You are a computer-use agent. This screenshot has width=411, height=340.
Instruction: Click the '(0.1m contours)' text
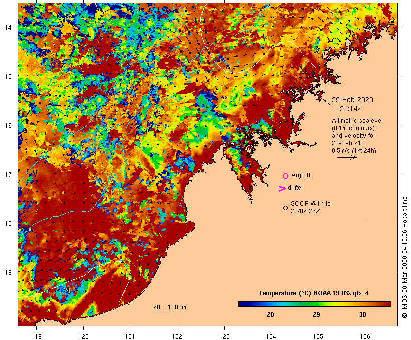[x=353, y=128]
